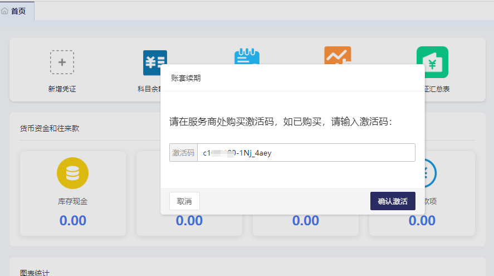Click the purchase activation code prompt text

(x=281, y=122)
